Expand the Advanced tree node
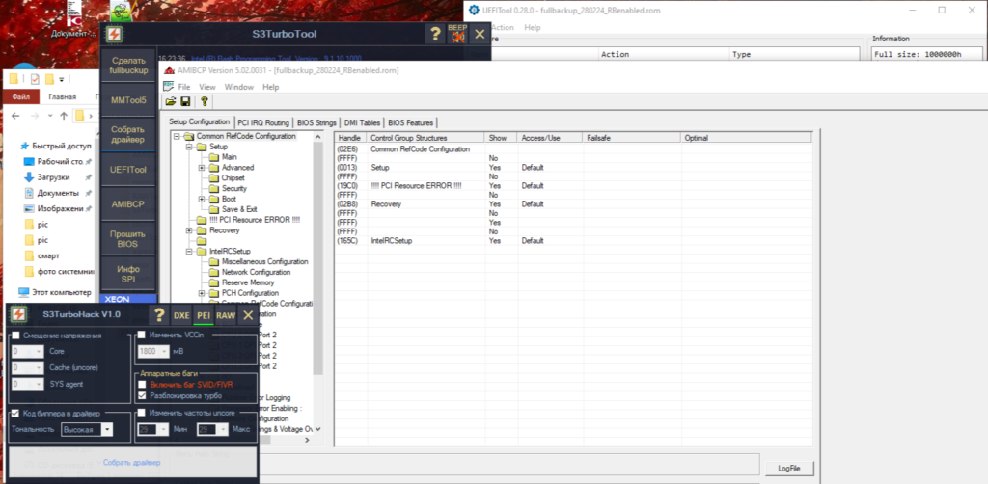The image size is (988, 484). (202, 168)
